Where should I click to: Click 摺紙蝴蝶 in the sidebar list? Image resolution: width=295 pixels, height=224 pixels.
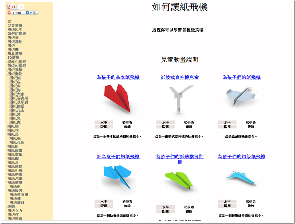15,167
